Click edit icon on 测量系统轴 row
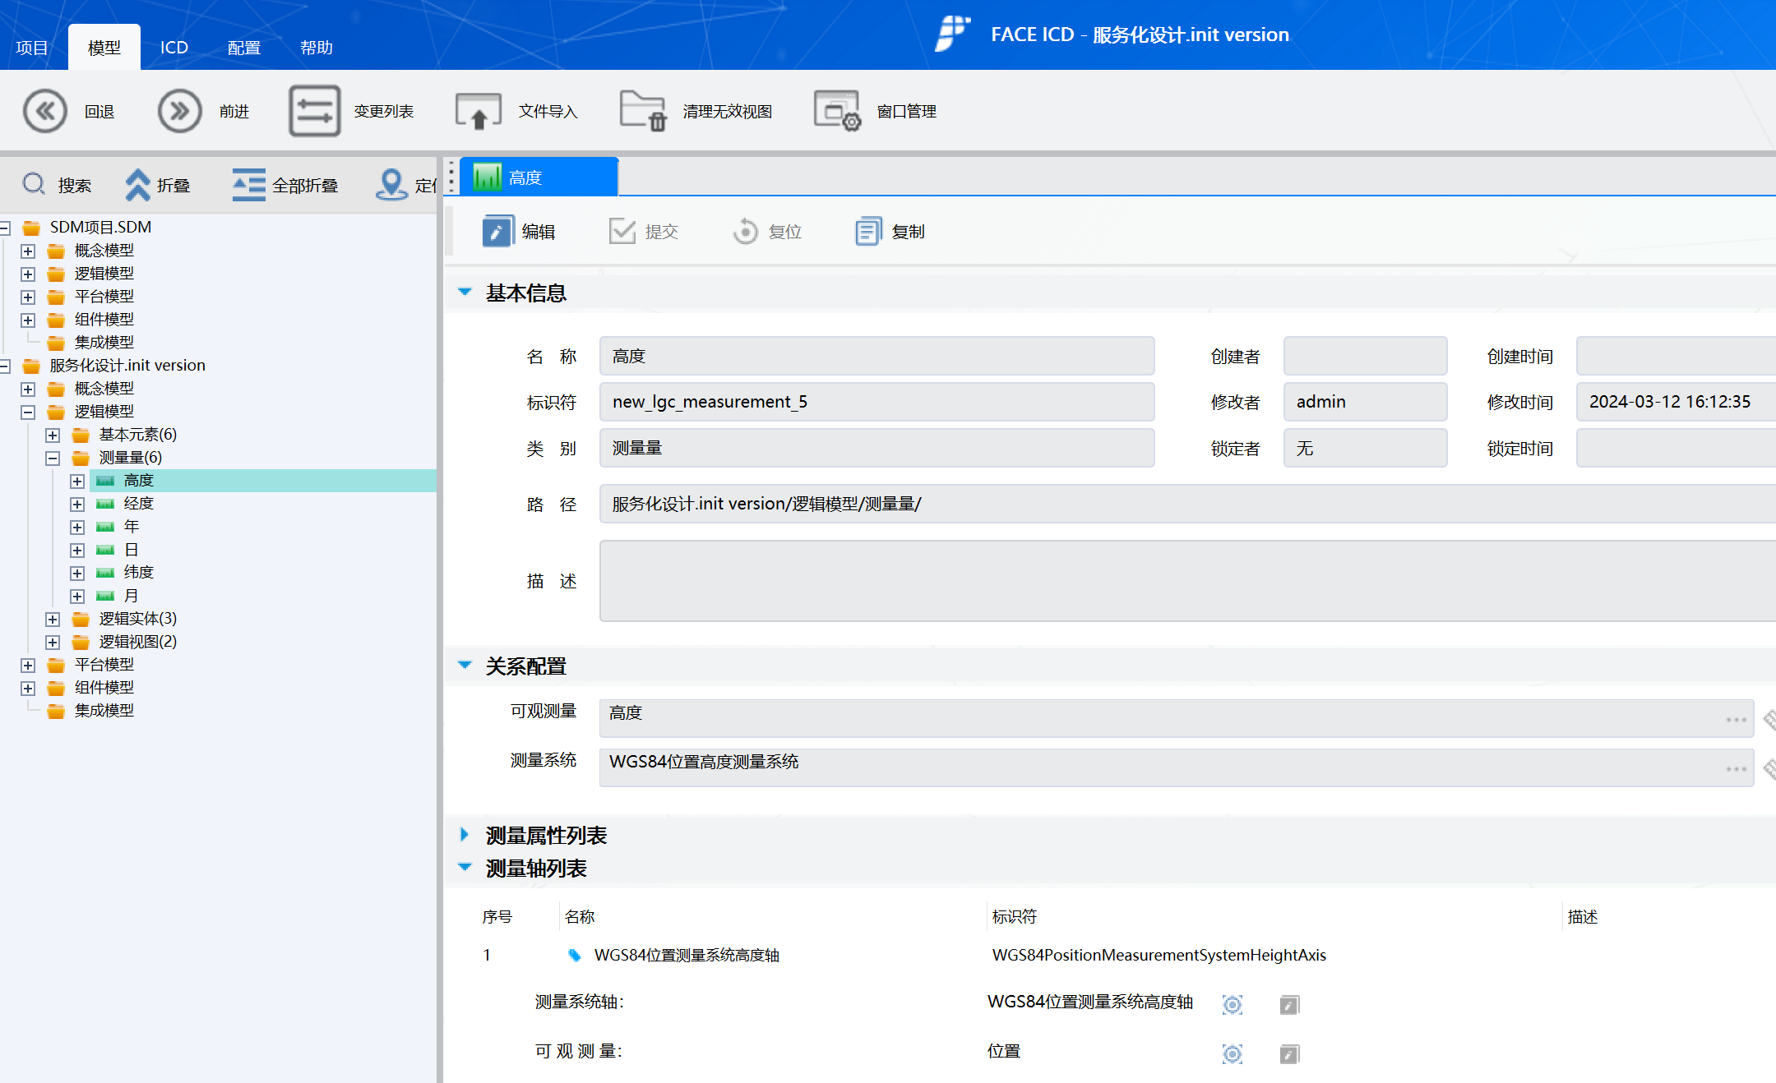This screenshot has width=1776, height=1083. tap(1289, 1004)
